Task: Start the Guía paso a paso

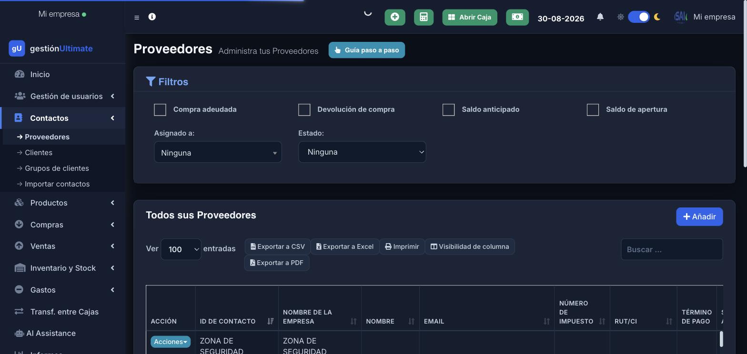Action: click(367, 50)
